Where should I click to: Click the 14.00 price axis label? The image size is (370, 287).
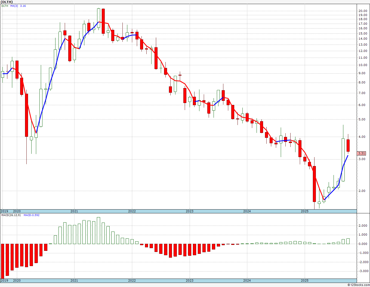coord(362,39)
